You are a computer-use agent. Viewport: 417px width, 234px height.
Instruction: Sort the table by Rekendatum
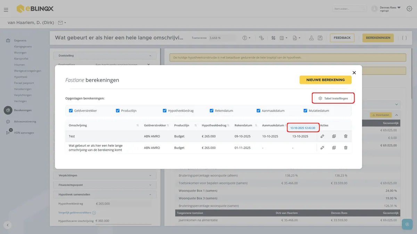click(x=256, y=125)
